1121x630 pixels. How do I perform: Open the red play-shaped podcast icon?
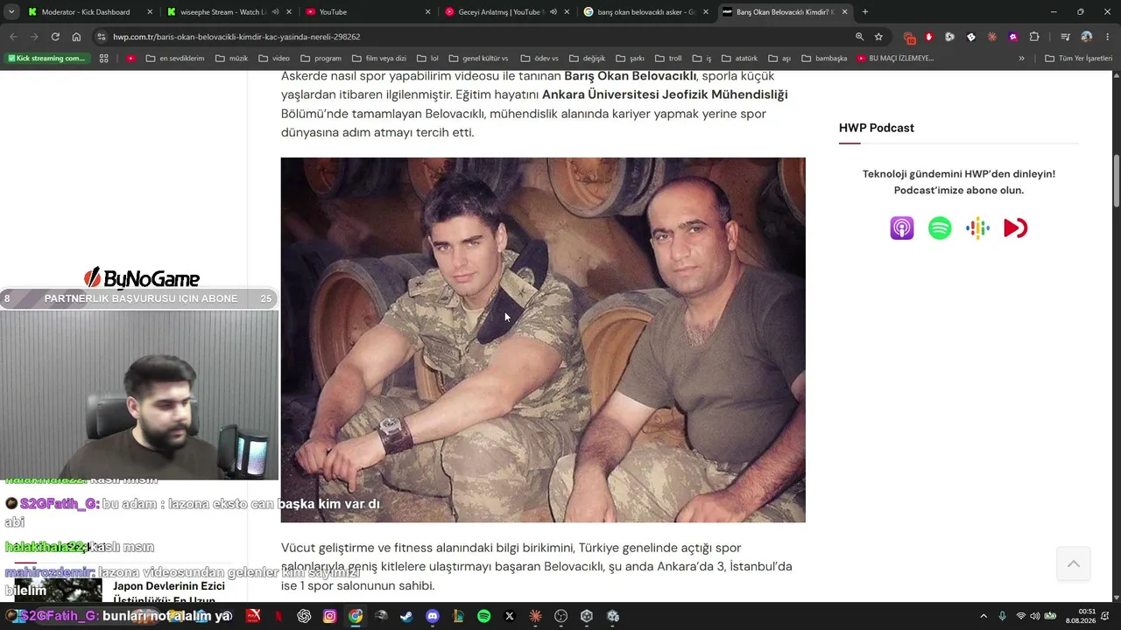tap(1015, 228)
